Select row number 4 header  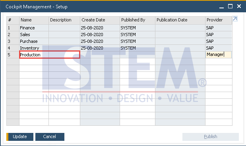coord(13,48)
